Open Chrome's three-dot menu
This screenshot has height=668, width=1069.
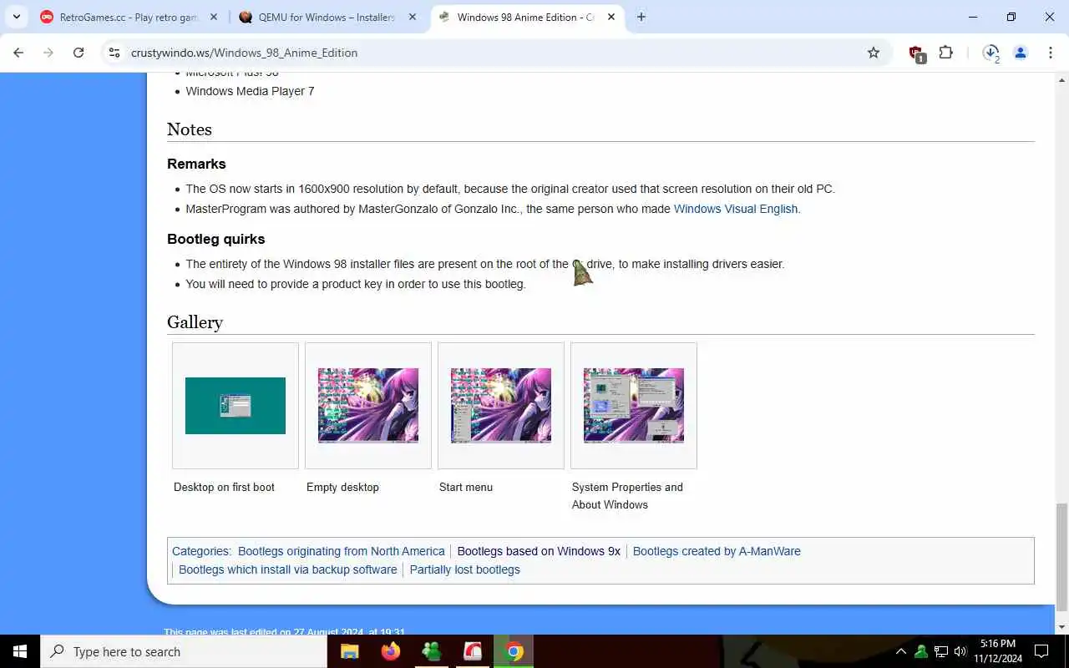(1050, 53)
